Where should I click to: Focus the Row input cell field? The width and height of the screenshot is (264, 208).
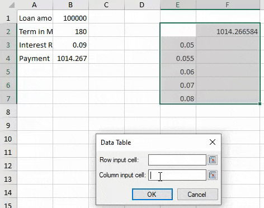click(177, 160)
